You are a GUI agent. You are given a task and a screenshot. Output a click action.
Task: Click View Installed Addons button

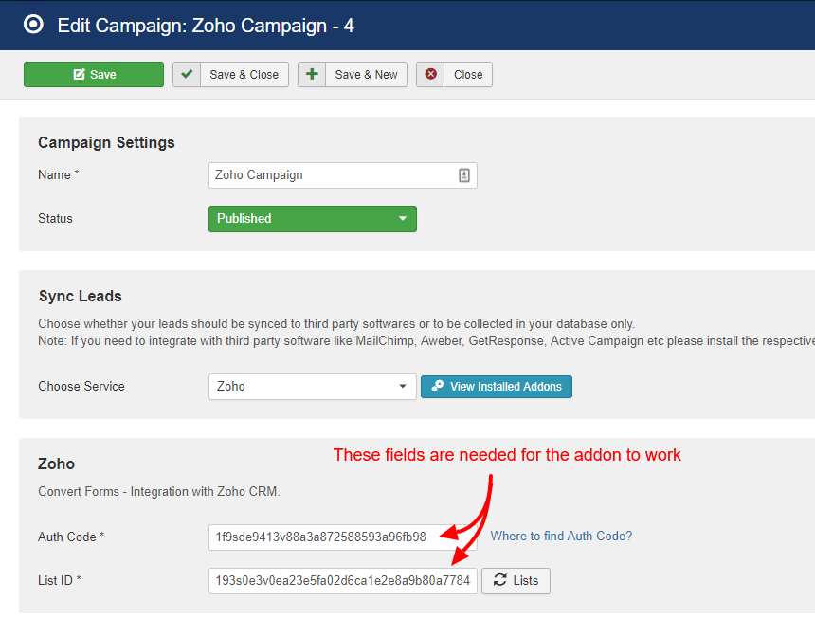(x=497, y=387)
